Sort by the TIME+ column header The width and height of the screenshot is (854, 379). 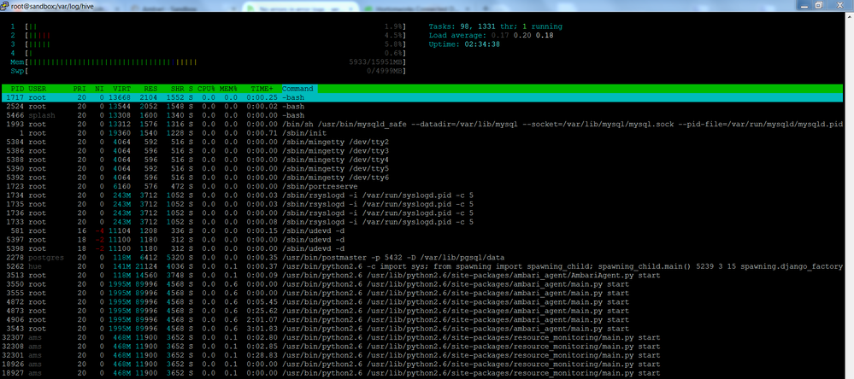click(262, 89)
